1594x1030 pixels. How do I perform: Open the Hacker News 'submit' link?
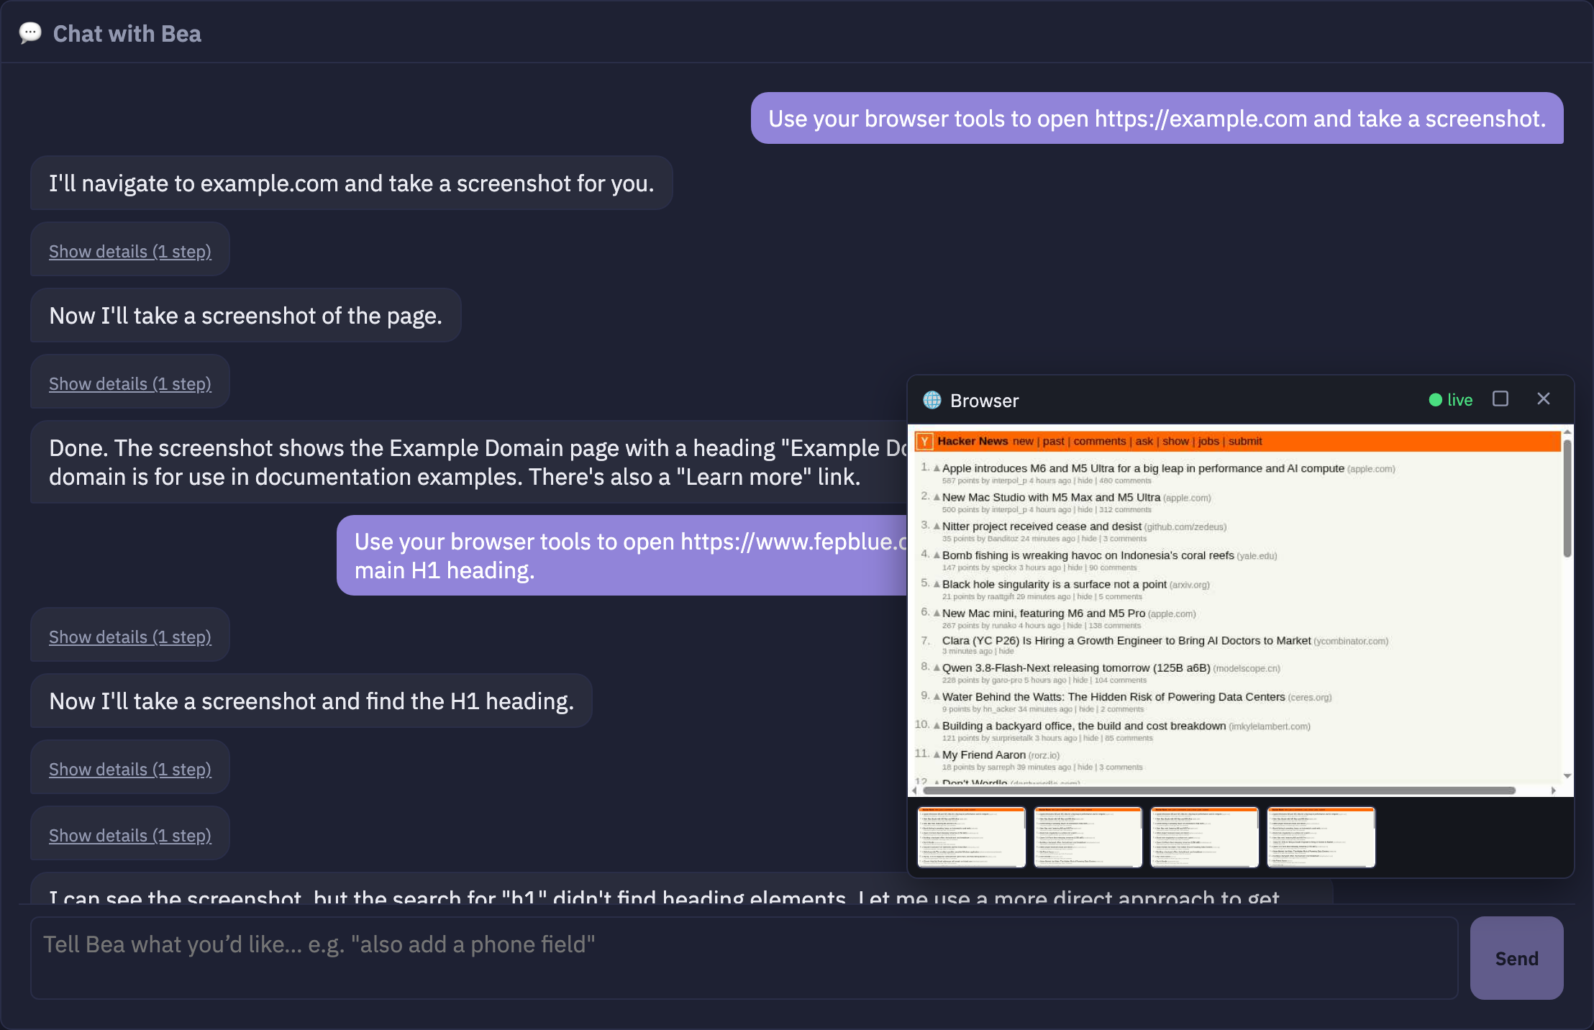pos(1245,442)
